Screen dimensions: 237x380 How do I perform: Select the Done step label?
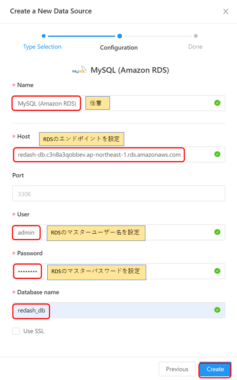195,46
